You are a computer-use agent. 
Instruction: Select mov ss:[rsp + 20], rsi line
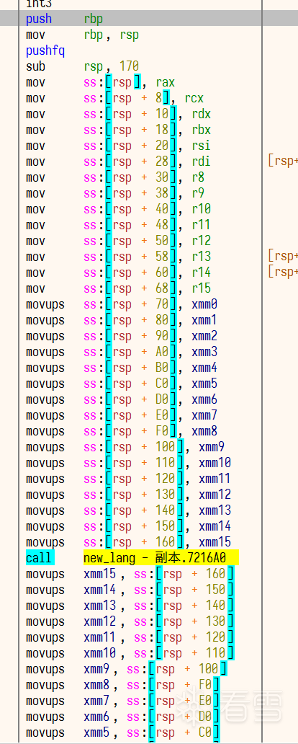[x=119, y=146]
